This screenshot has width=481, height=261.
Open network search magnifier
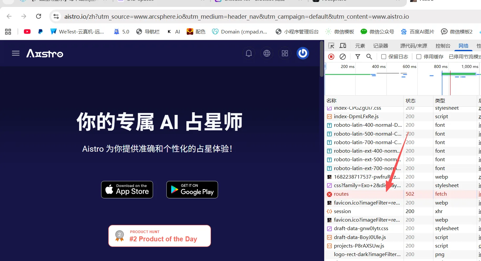[369, 56]
